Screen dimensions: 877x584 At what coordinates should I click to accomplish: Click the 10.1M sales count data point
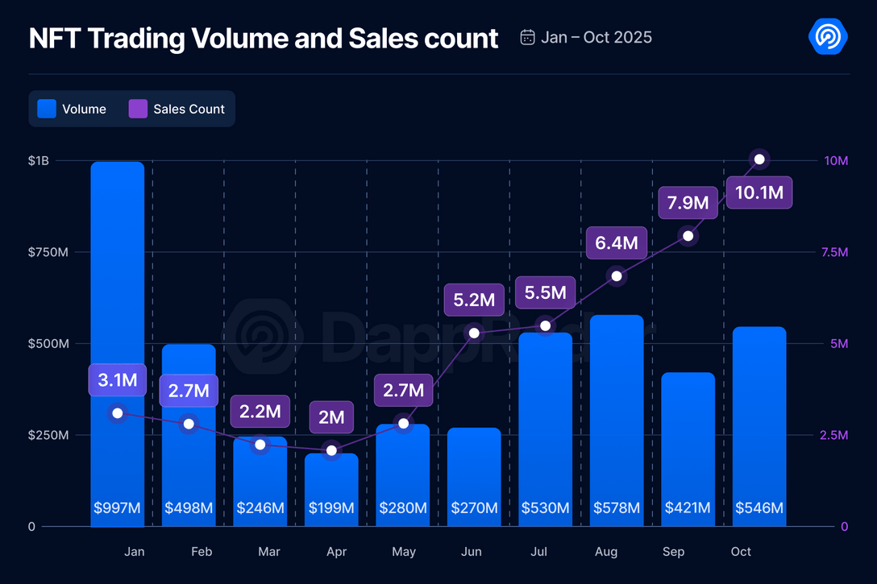coord(759,159)
